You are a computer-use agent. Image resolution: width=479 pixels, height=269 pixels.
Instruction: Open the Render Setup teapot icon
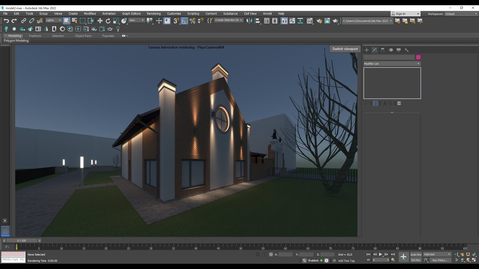[x=319, y=21]
